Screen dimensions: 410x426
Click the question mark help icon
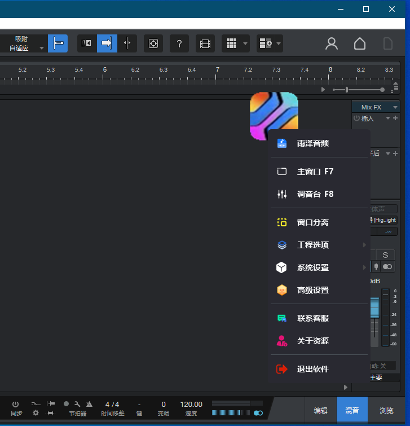(x=179, y=43)
